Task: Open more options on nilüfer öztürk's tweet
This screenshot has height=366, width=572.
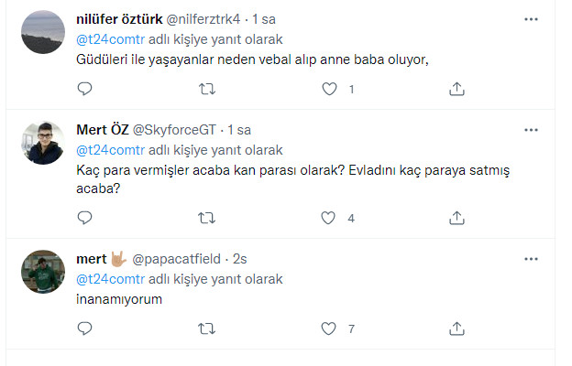Action: pyautogui.click(x=531, y=19)
